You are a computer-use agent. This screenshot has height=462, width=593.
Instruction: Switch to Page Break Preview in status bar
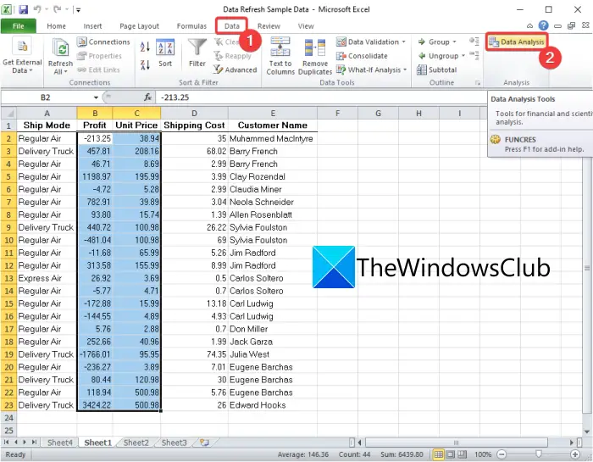pos(463,454)
